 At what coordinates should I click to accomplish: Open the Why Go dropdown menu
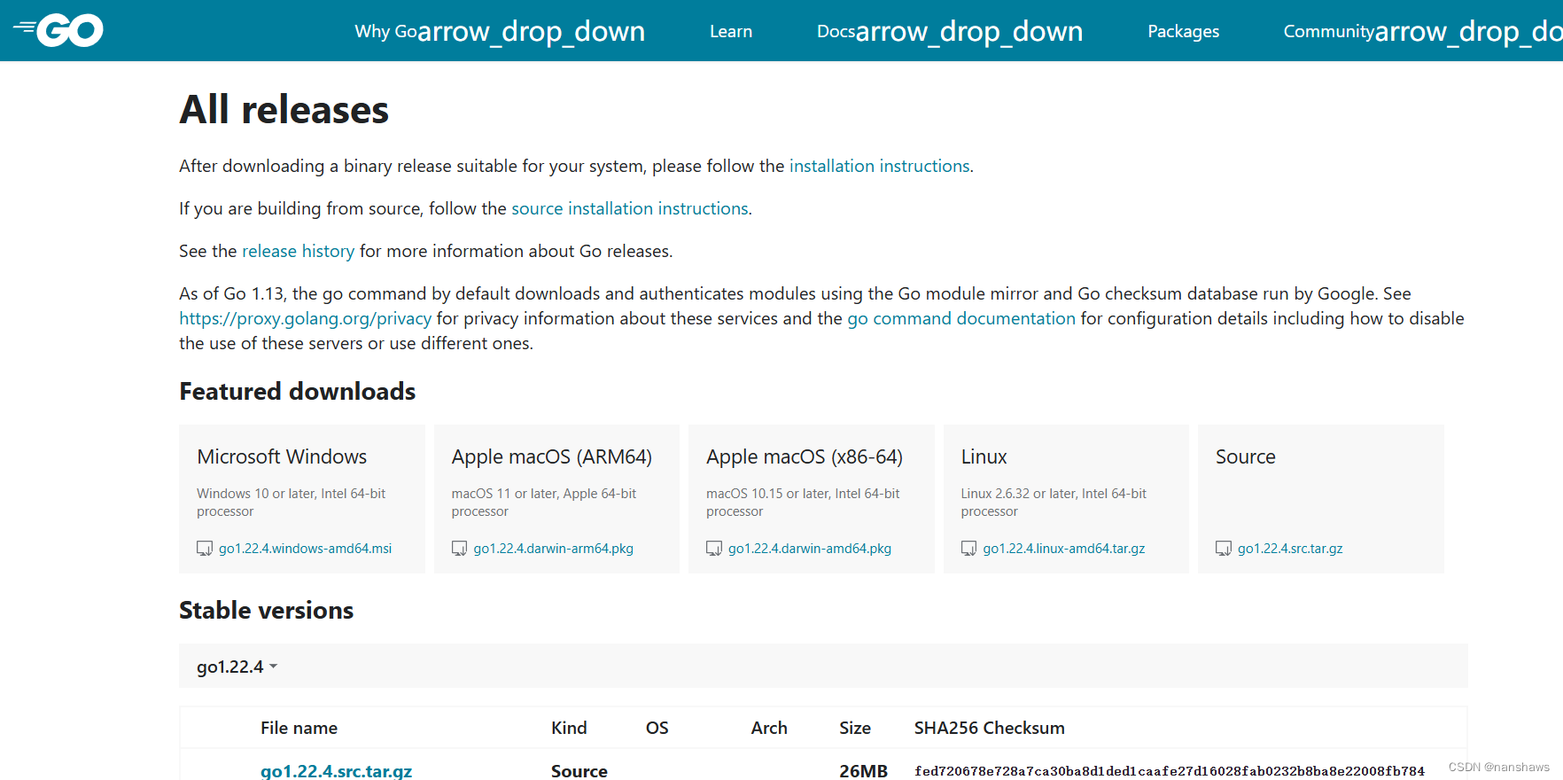[500, 31]
